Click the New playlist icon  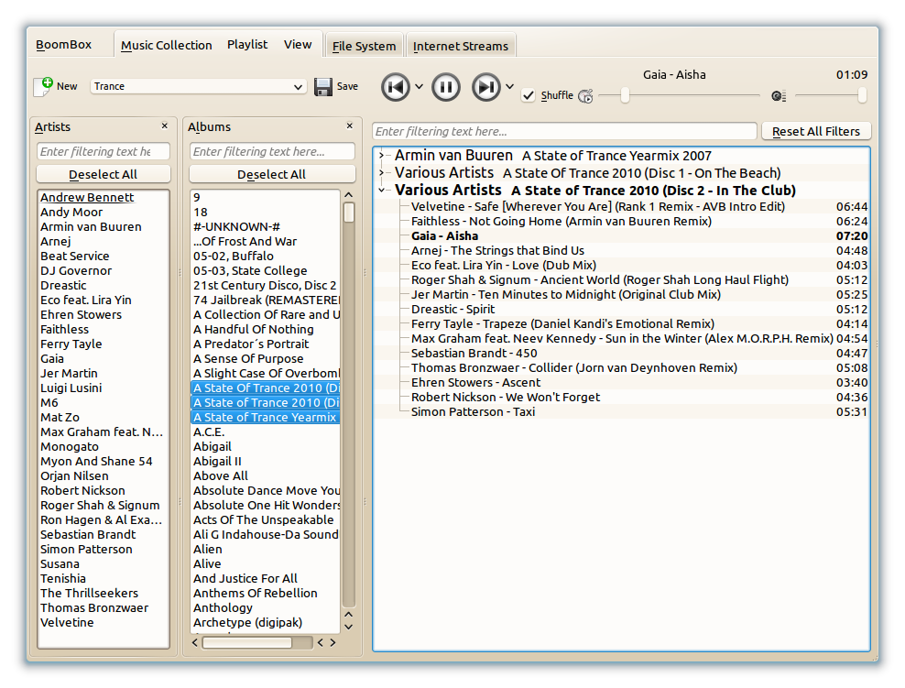tap(43, 87)
